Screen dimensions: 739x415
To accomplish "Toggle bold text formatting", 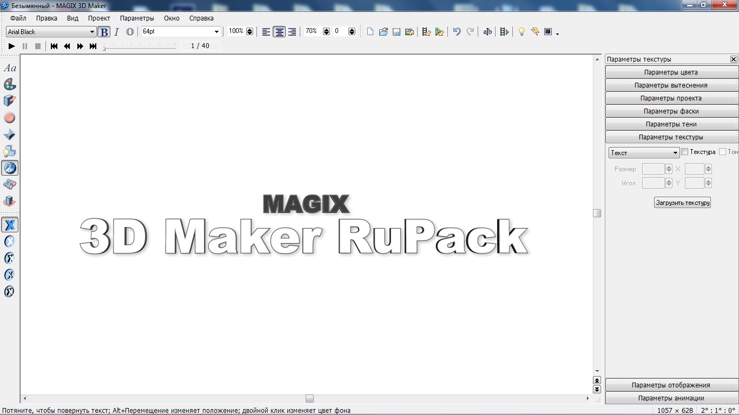I will coord(104,32).
